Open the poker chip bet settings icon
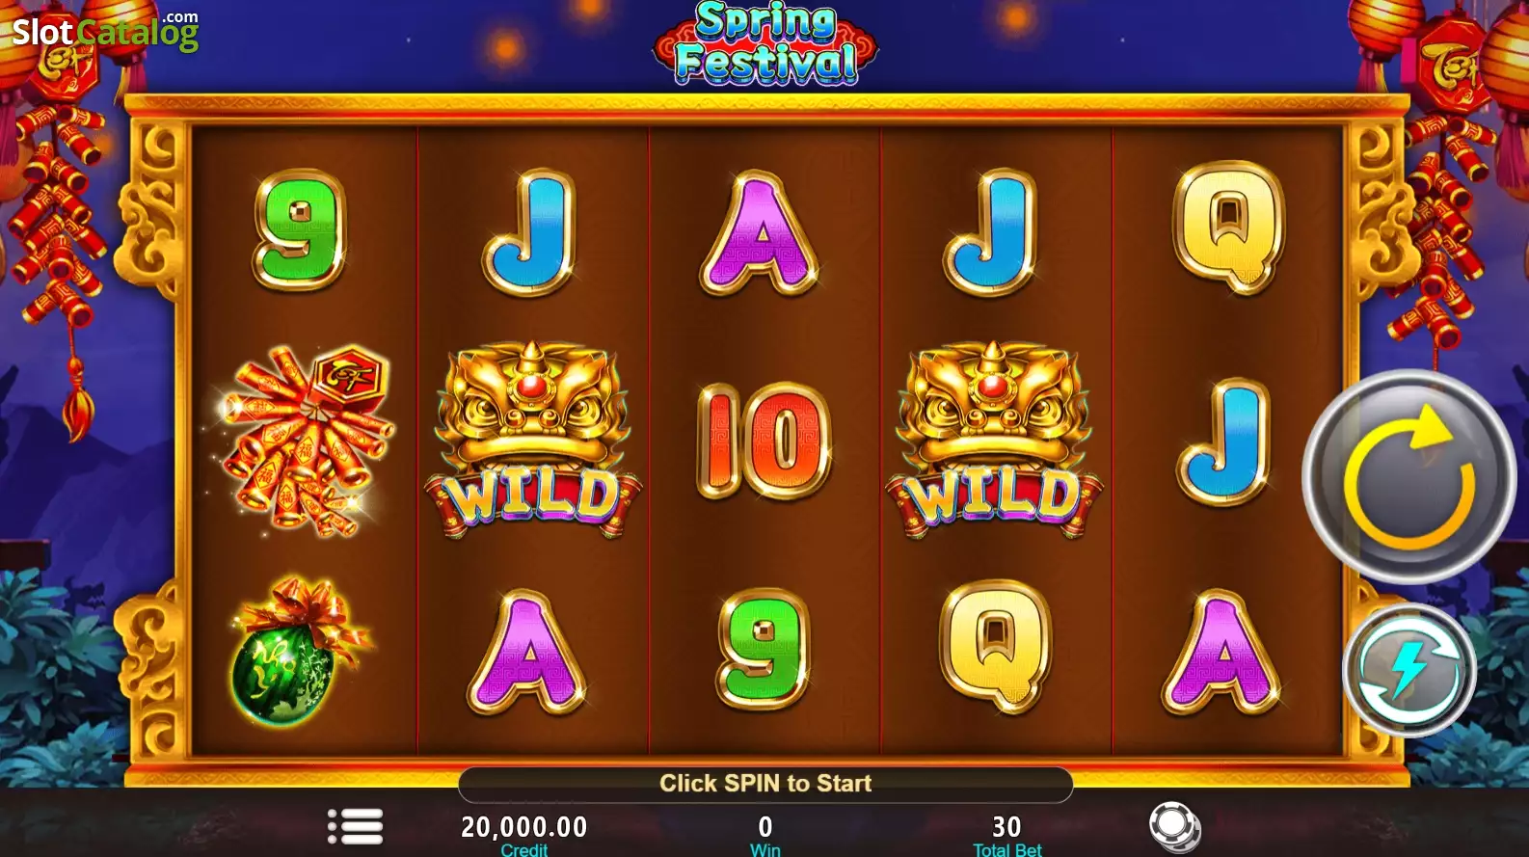Image resolution: width=1529 pixels, height=857 pixels. coord(1174,826)
